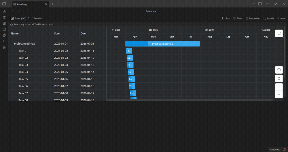Screen dimensions: 288x152
Task: Collapse the Project Roadmap row chevron
Action: pos(12,44)
